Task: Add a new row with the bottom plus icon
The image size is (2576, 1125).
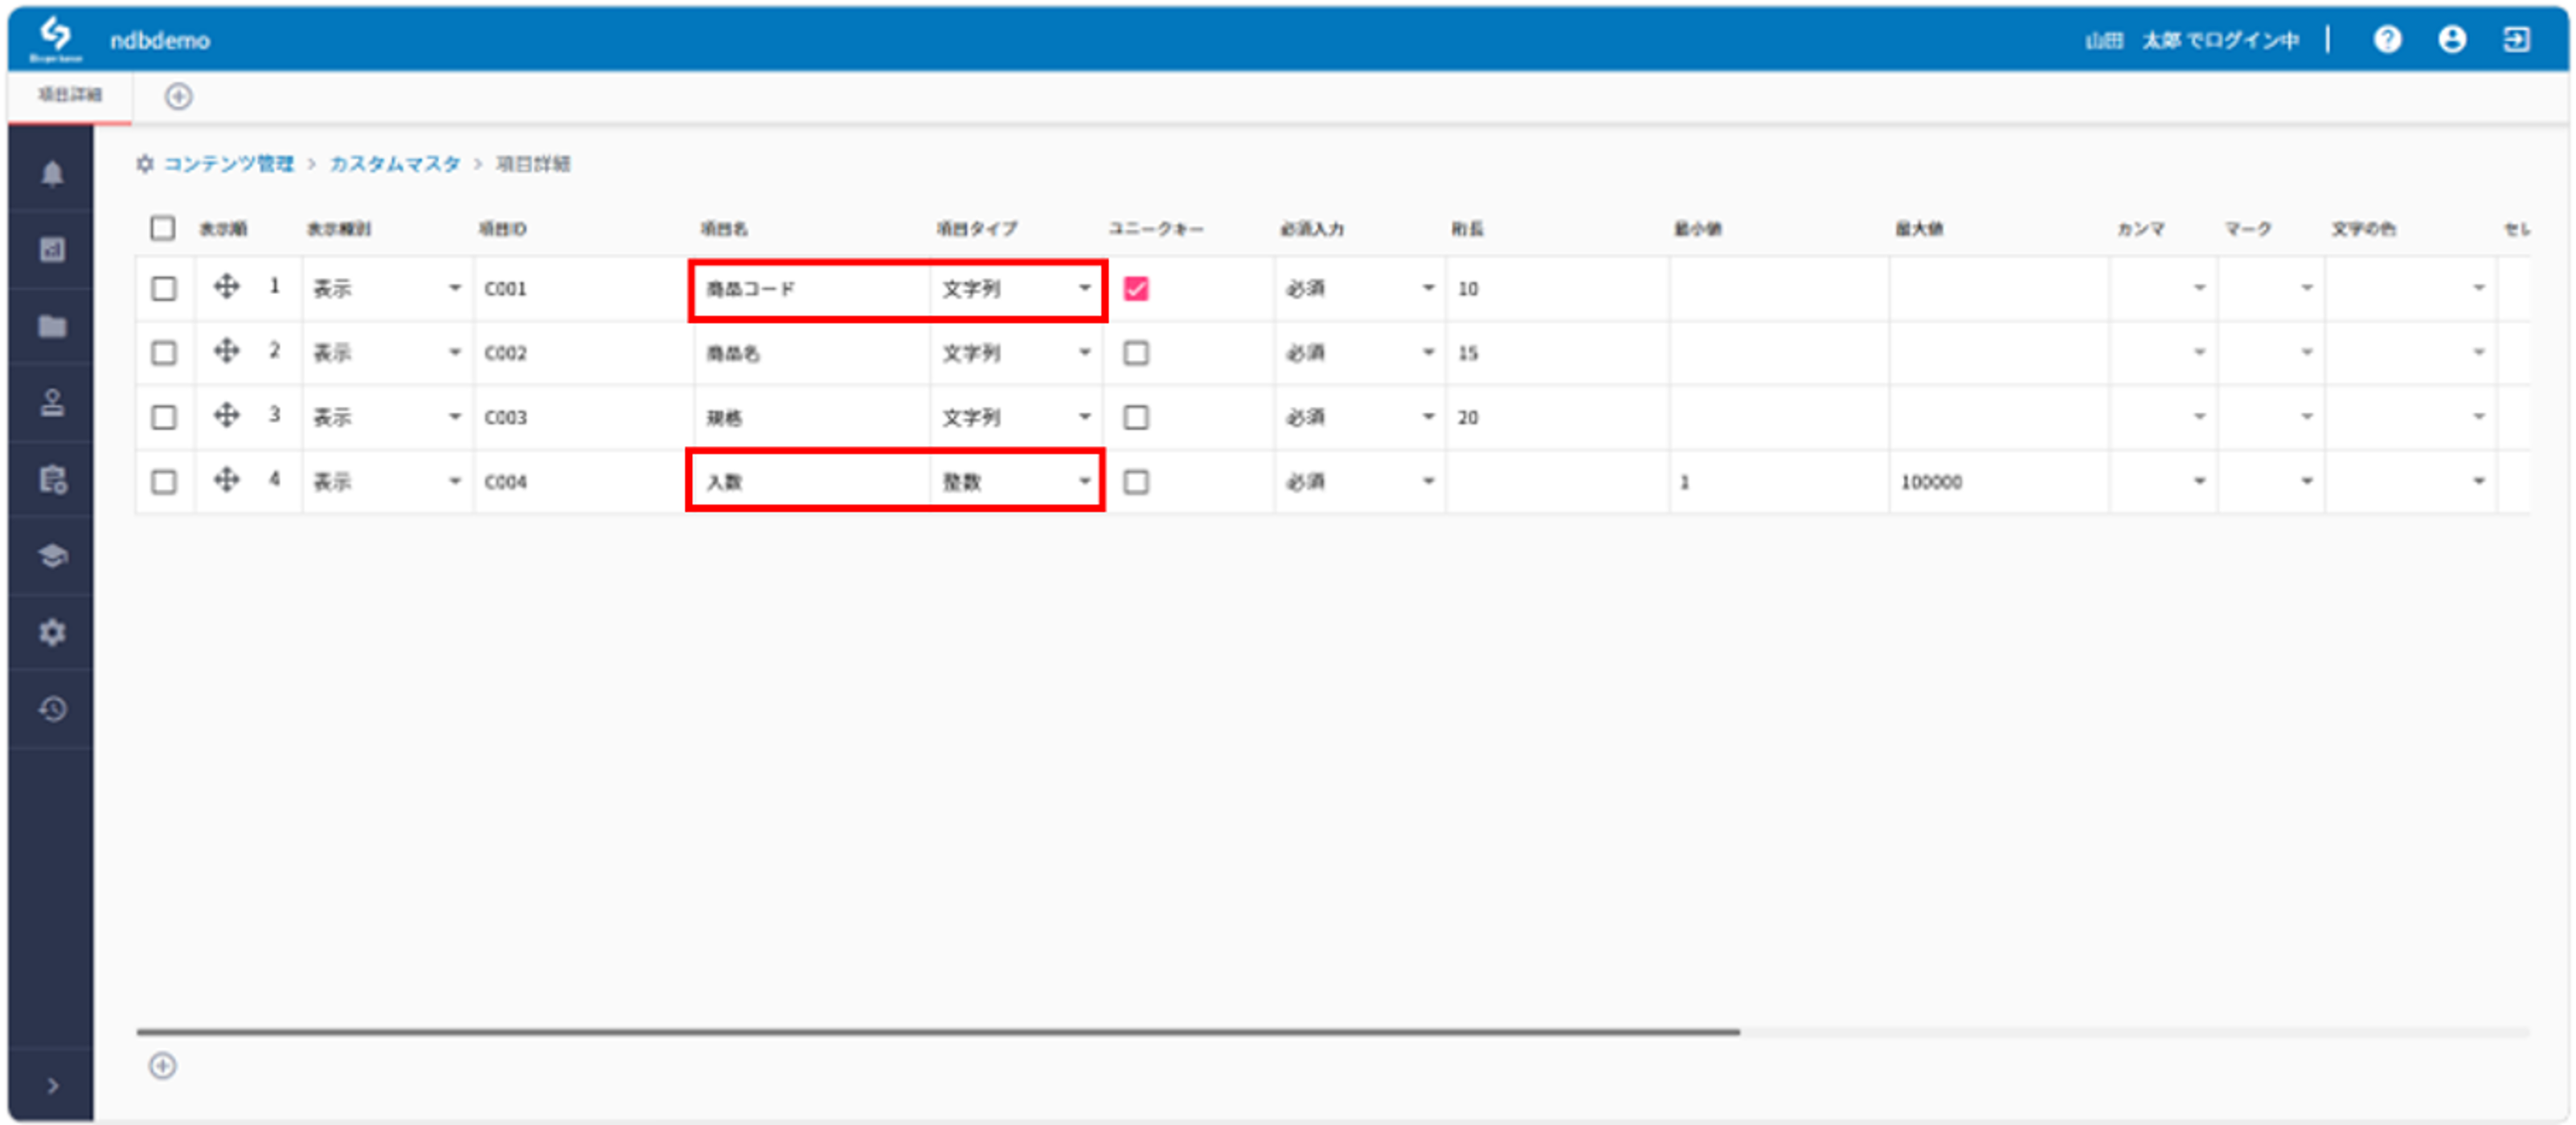Action: 163,1066
